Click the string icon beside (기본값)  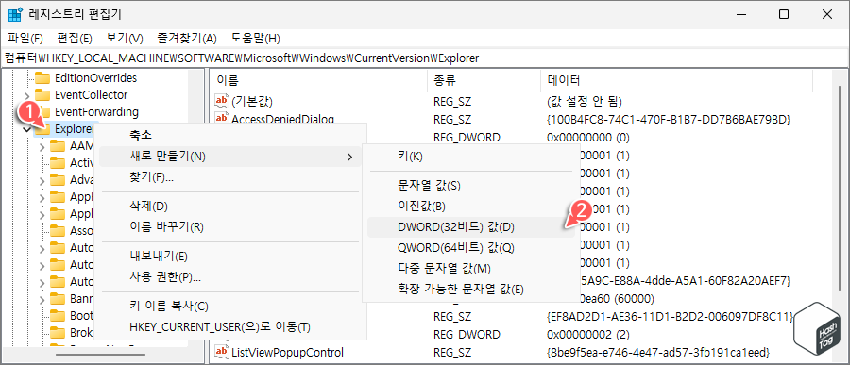(x=222, y=101)
